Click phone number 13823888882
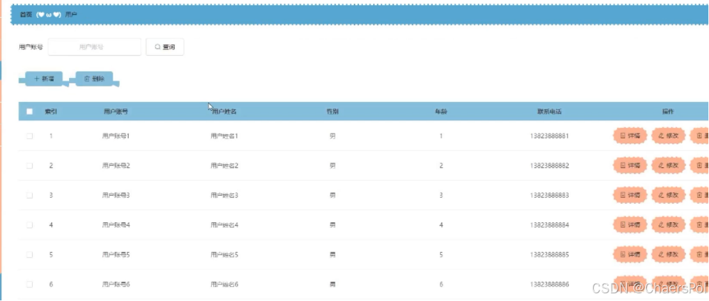709x301 pixels. 550,166
